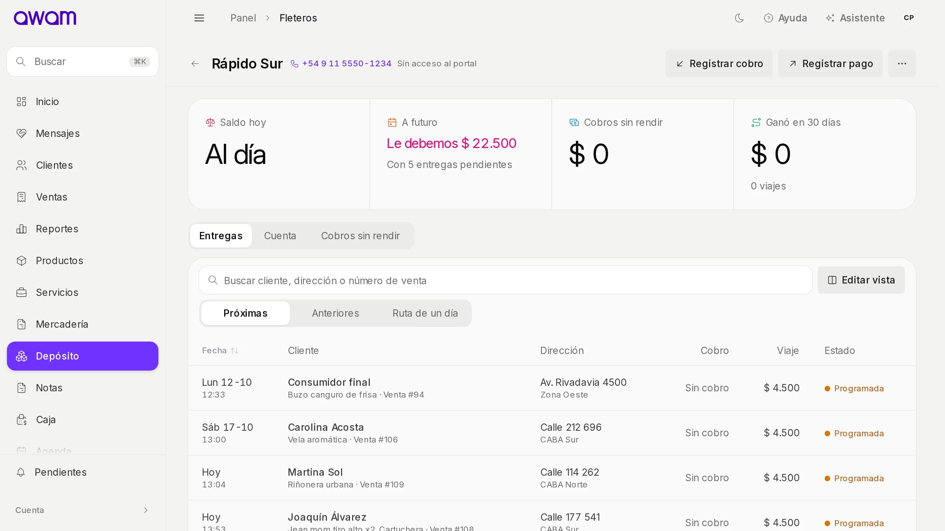
Task: Click Editar vista button
Action: [x=861, y=280]
